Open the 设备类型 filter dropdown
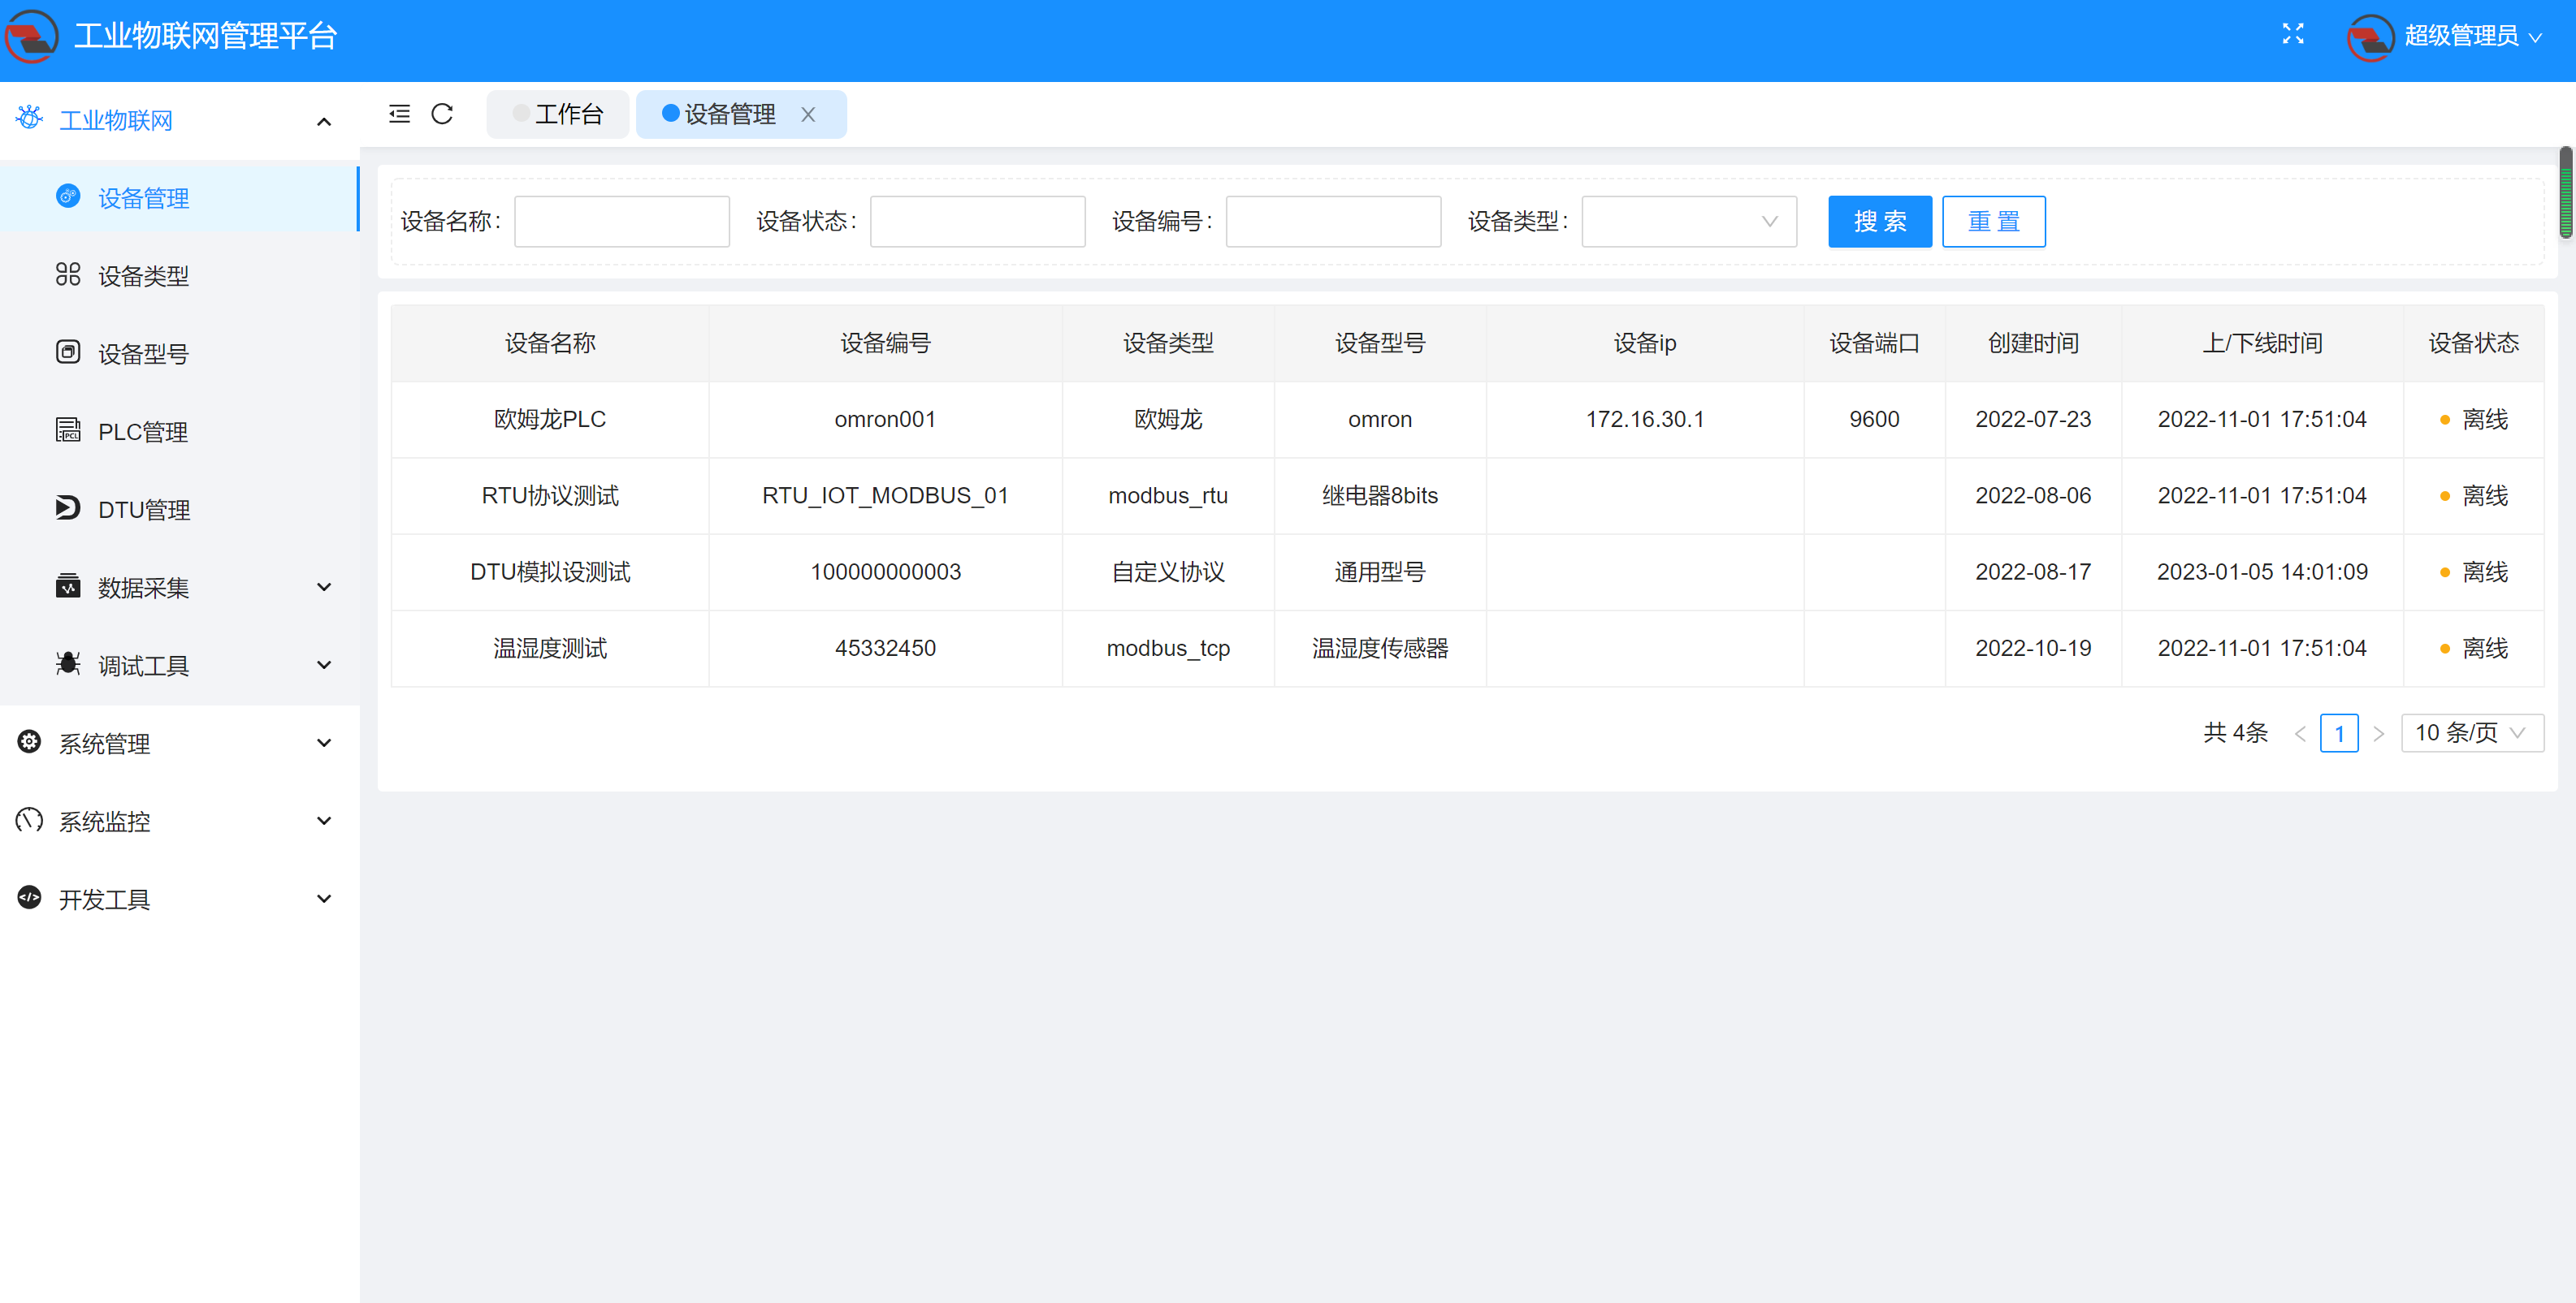This screenshot has width=2576, height=1303. click(x=1689, y=221)
